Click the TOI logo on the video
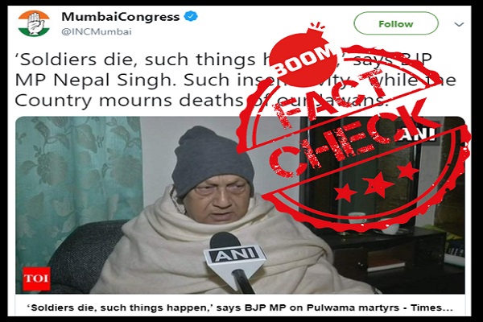483x322 pixels. point(36,279)
